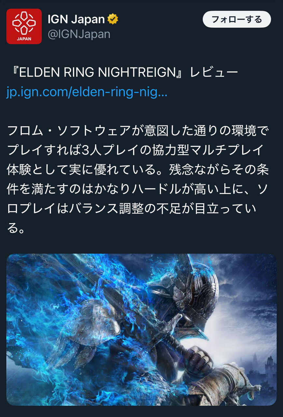283x417 pixels.
Task: Tap the white IGN logo in the avatar
Action: point(24,23)
